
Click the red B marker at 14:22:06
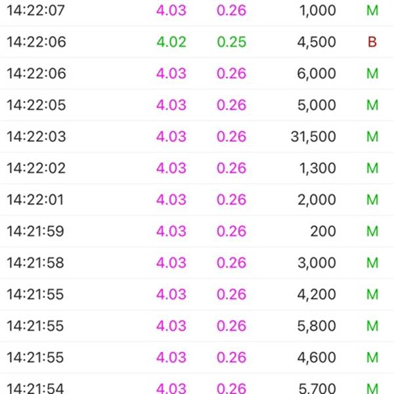click(372, 42)
